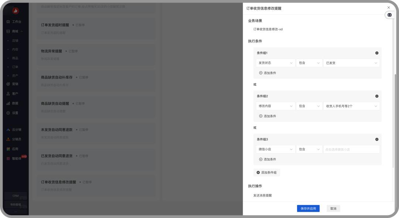Add a condition to condition group 1
The image size is (399, 218).
(267, 73)
